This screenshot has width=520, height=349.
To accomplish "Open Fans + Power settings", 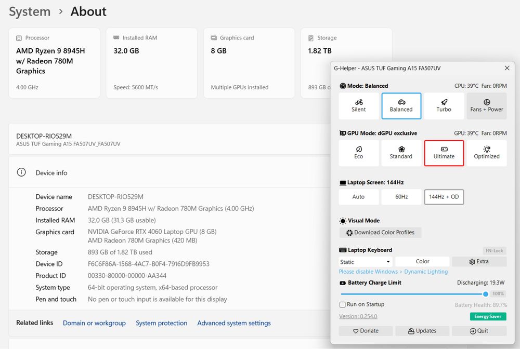I will coord(487,106).
